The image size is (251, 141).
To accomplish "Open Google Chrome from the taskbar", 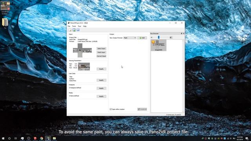I will coord(42,138).
